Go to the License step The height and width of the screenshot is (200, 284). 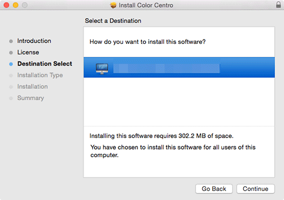[28, 52]
